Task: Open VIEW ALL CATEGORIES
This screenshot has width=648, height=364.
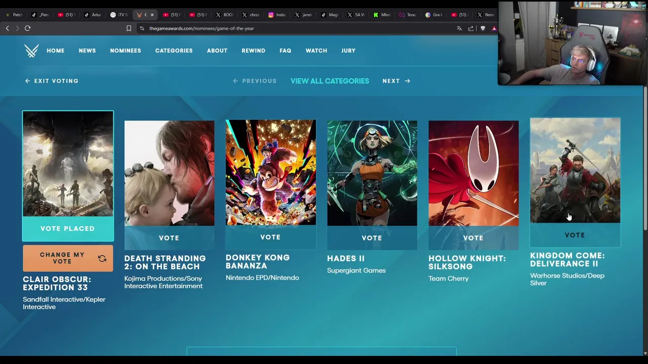Action: pyautogui.click(x=330, y=81)
